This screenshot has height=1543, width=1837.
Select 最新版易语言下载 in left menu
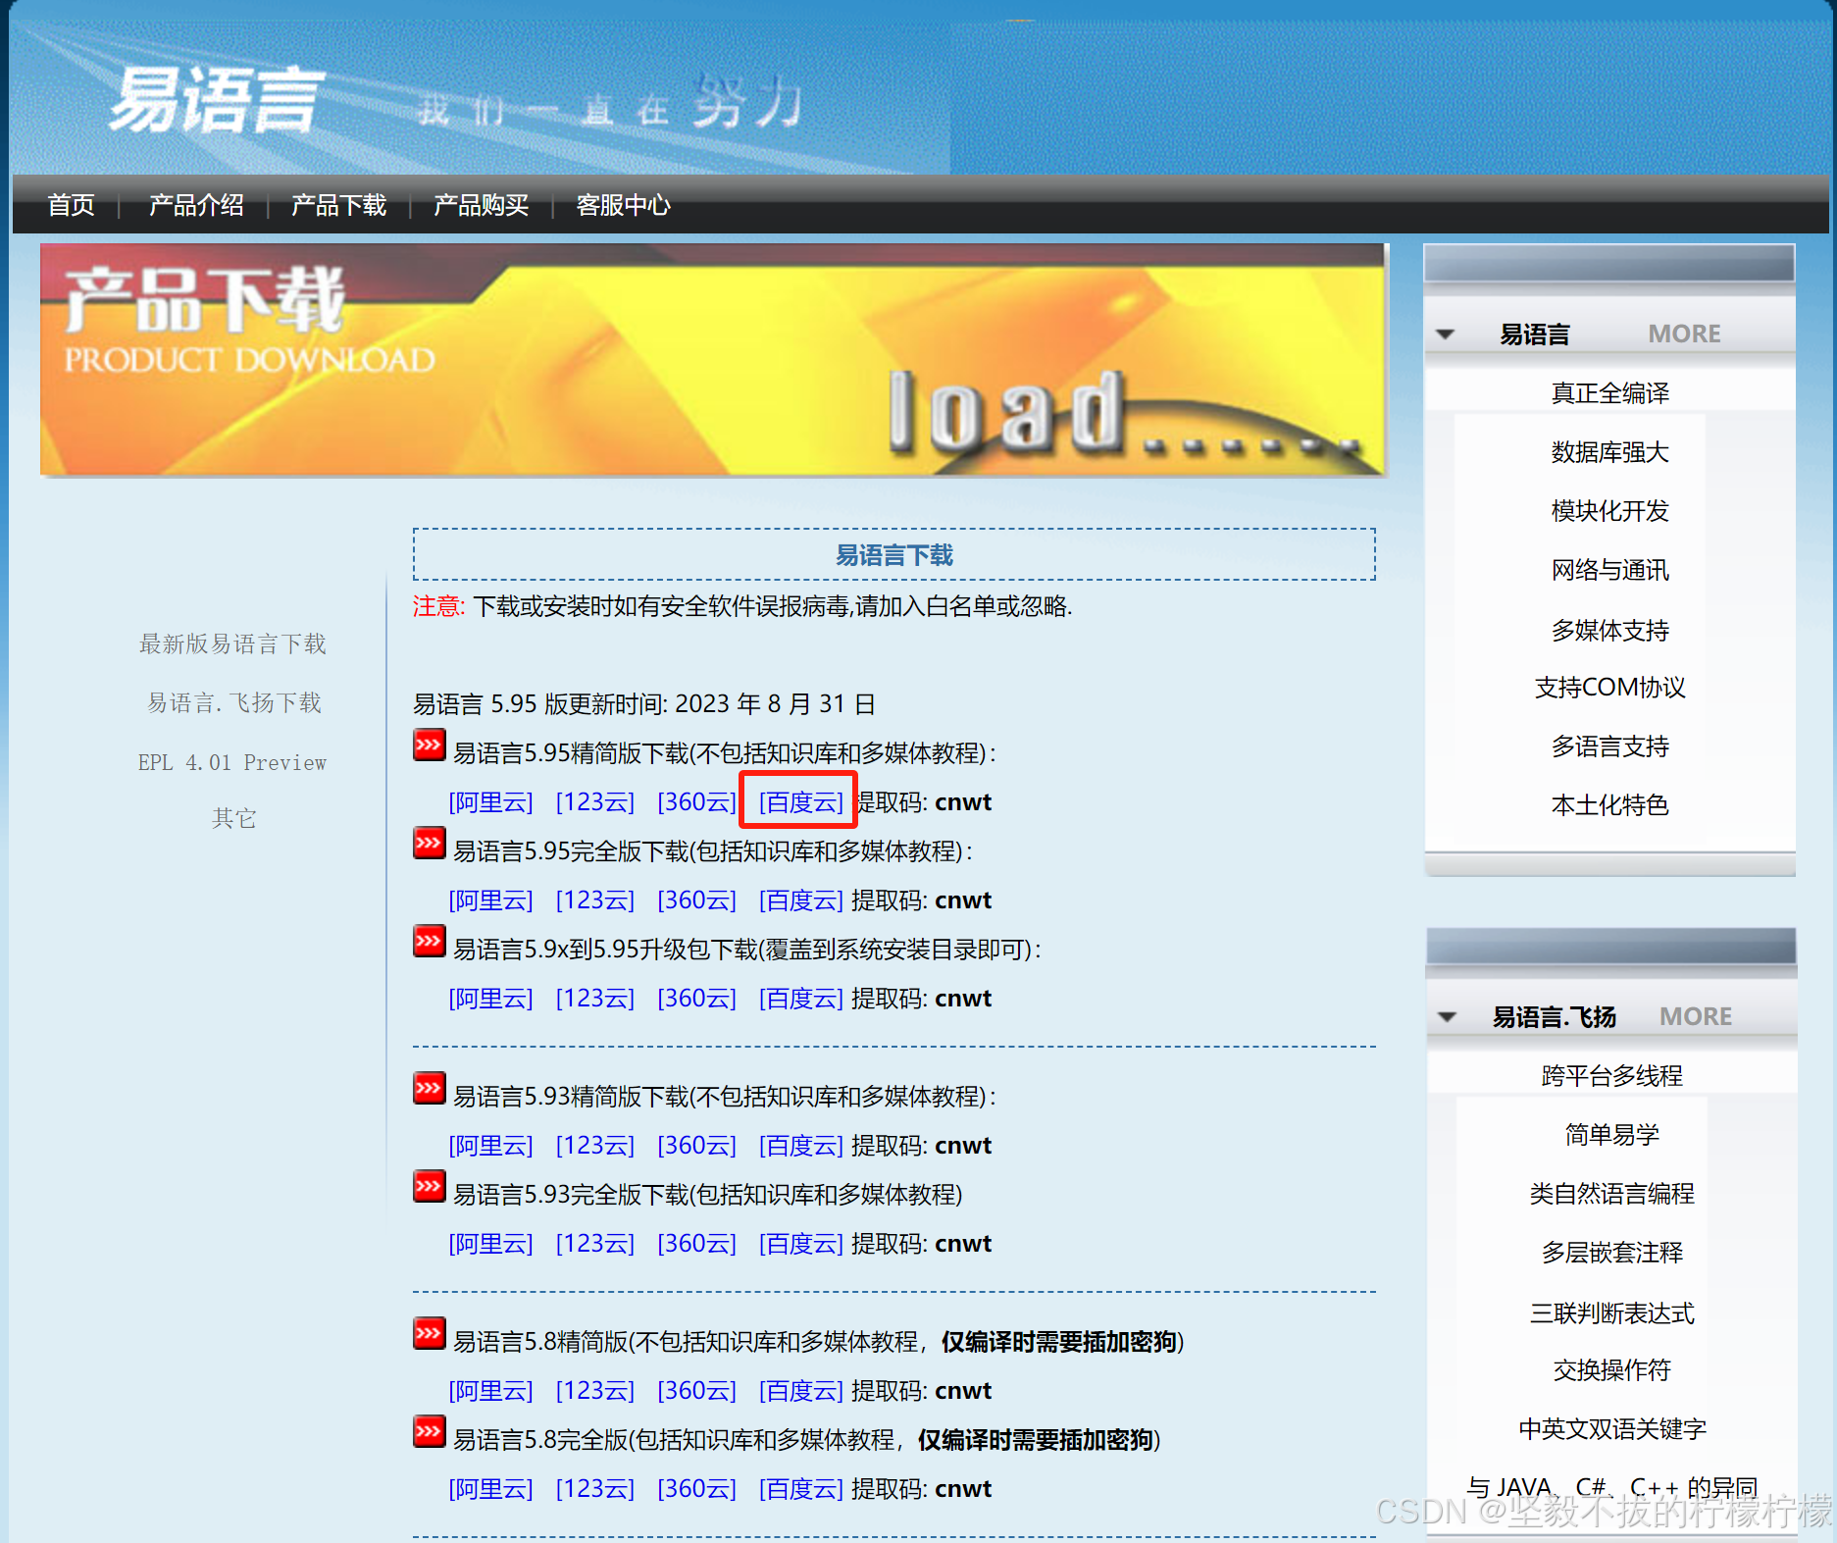[x=232, y=644]
